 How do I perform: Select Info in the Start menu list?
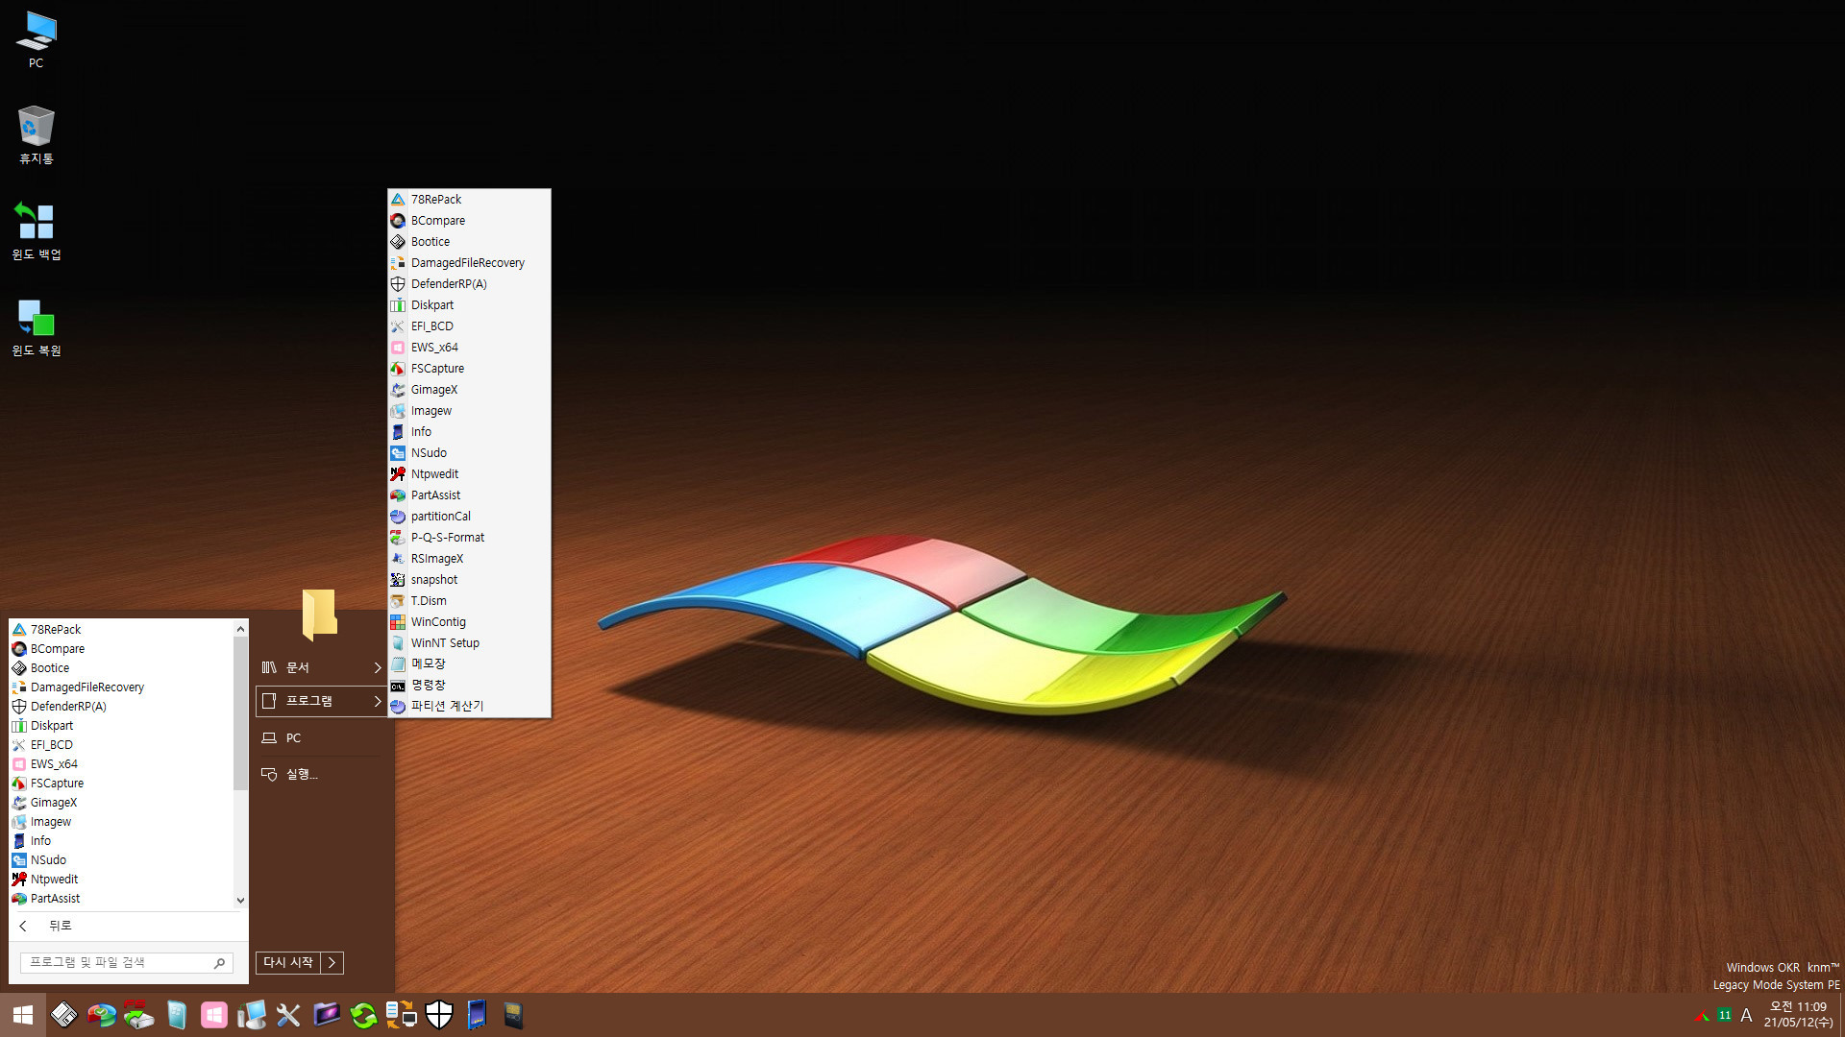121,841
